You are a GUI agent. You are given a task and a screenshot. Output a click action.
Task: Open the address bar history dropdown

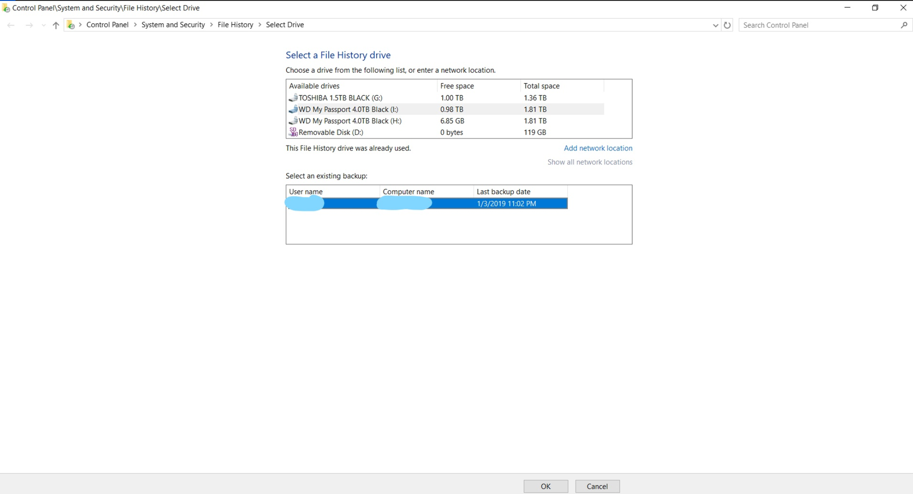[715, 25]
